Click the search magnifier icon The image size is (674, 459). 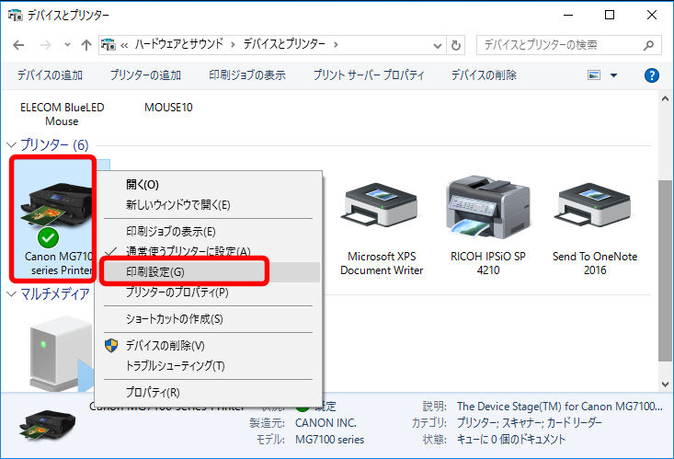pyautogui.click(x=648, y=45)
